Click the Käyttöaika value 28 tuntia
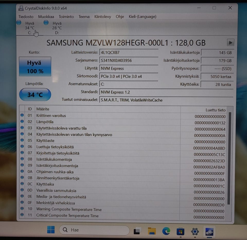The image size is (247, 240). [x=217, y=85]
